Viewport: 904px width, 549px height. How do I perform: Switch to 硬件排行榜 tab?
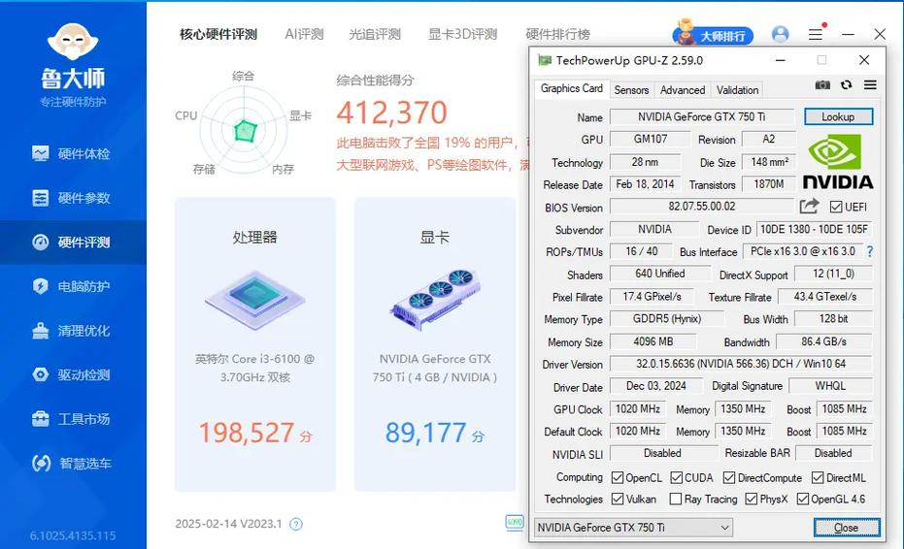tap(558, 35)
